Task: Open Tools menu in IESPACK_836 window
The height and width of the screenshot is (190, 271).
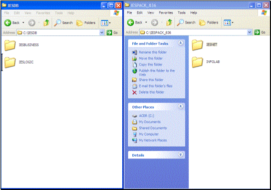Action: coord(181,12)
